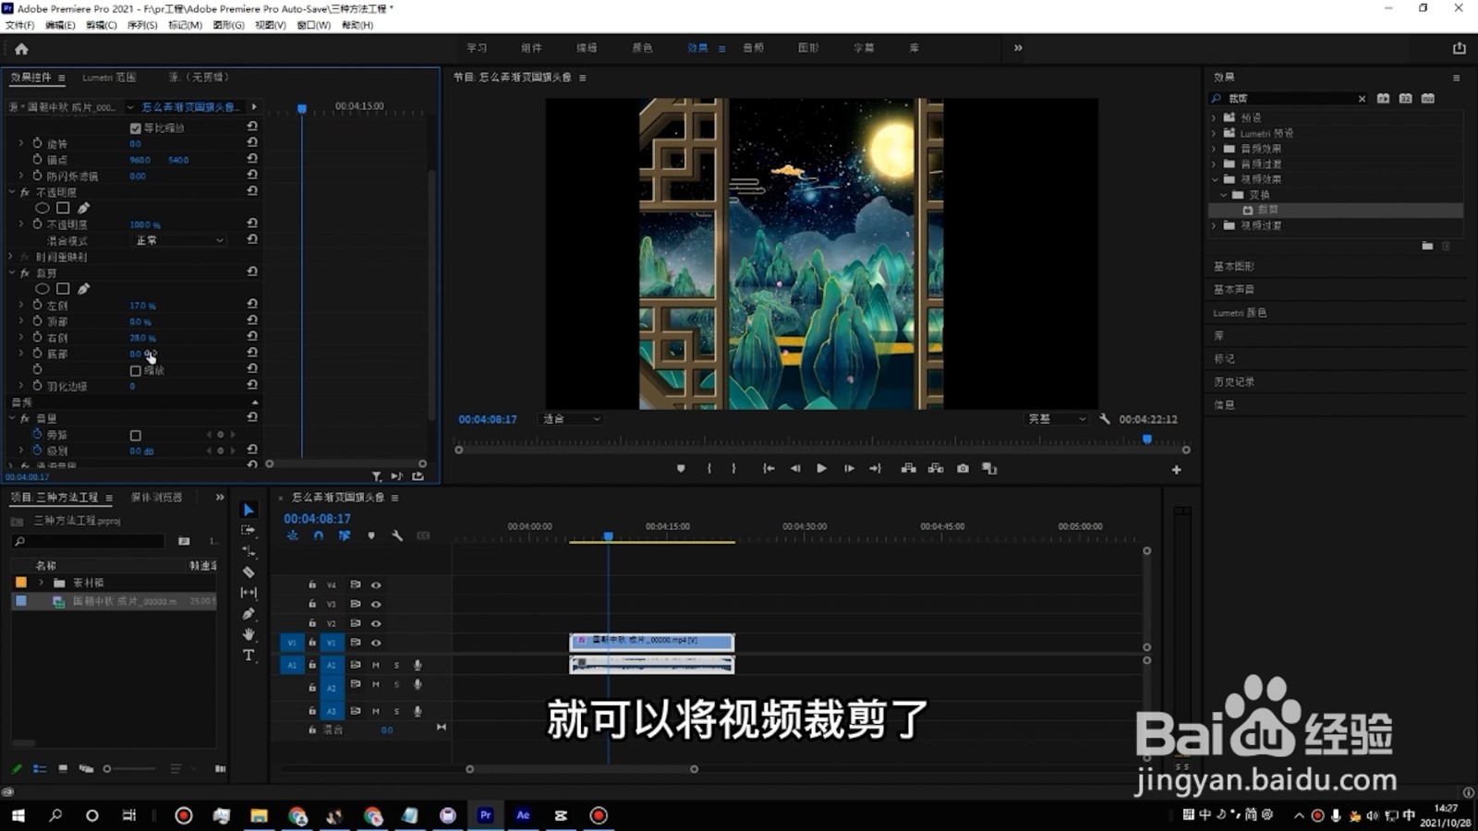Click the Export Frame camera icon
1478x831 pixels.
coord(963,469)
